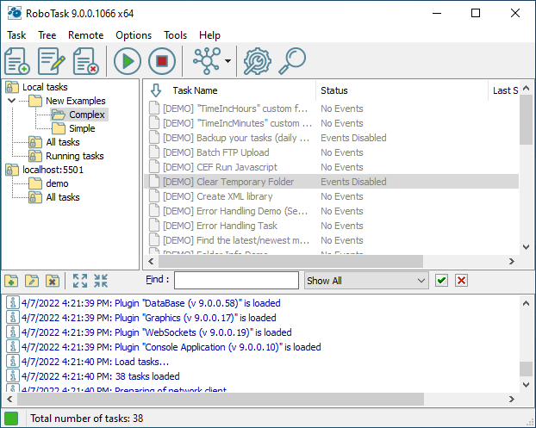
Task: Open the Show All filter dropdown
Action: [x=366, y=281]
